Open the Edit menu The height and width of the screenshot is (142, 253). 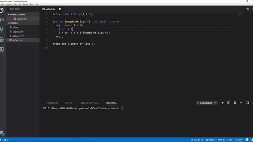point(3,4)
